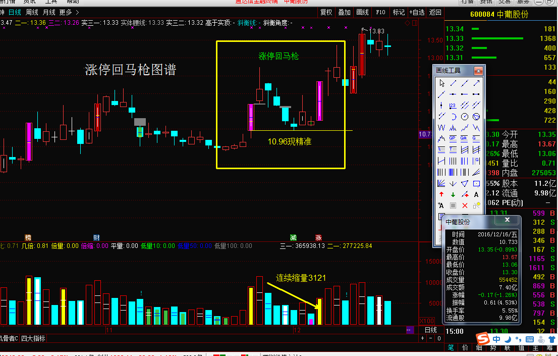The width and height of the screenshot is (558, 356).
Task: Choose the red up-arrow marker tool
Action: point(441,194)
